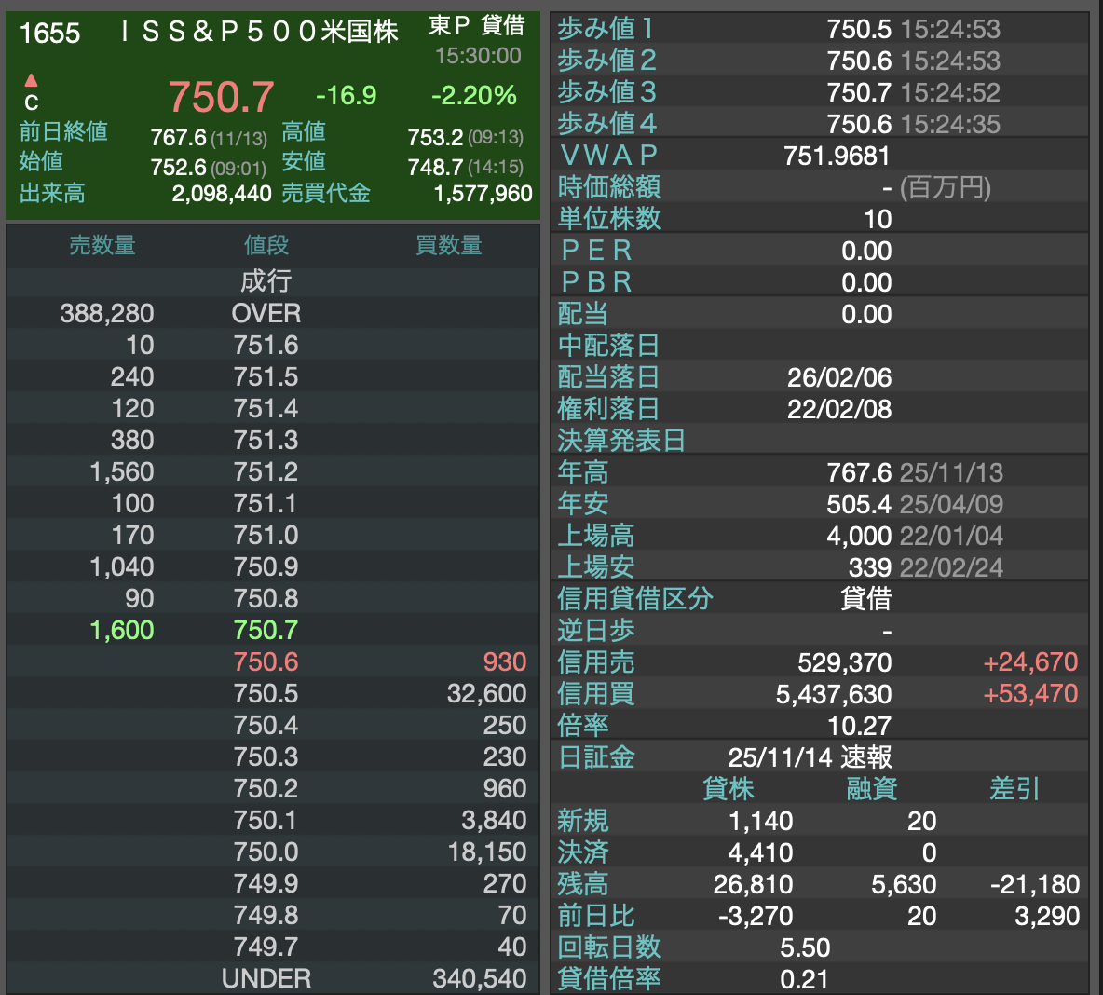Click the VWAP value 751.9681

tap(837, 157)
